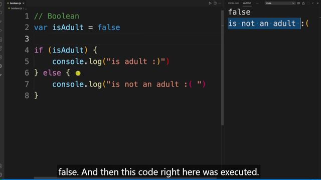Toggle the output scroll lock icon
Screen dimensions: 321x180
(x=303, y=3)
